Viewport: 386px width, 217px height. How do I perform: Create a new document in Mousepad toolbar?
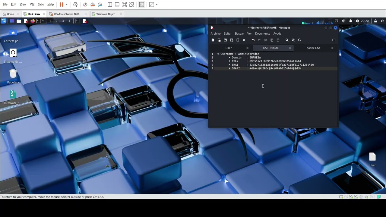coord(213,40)
